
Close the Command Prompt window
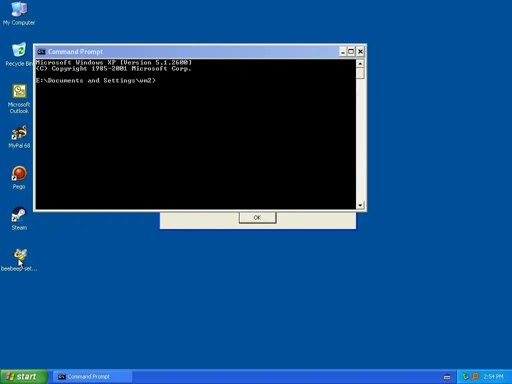(360, 51)
